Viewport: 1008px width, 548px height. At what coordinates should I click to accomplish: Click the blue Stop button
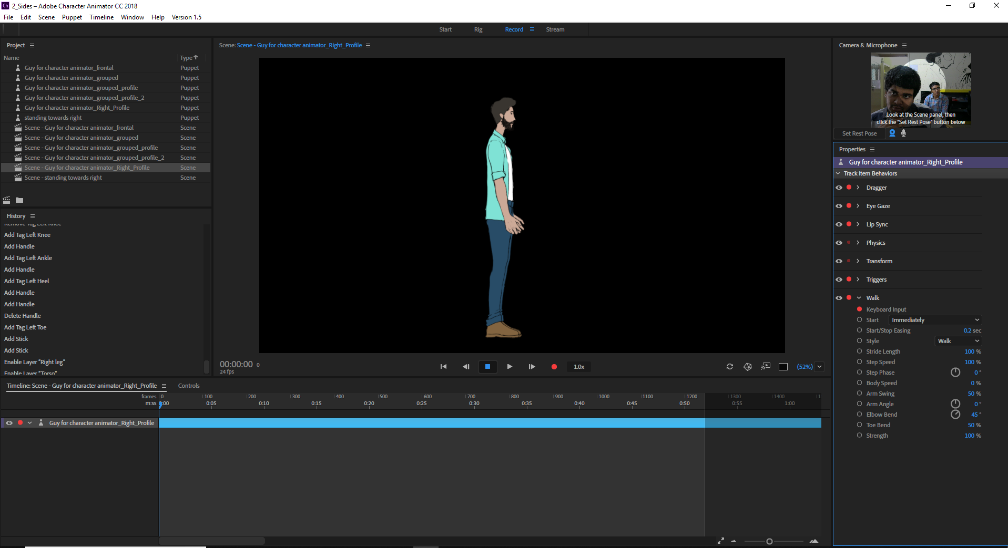coord(487,367)
